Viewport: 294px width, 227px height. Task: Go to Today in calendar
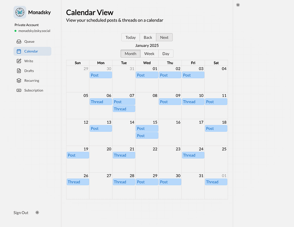131,37
